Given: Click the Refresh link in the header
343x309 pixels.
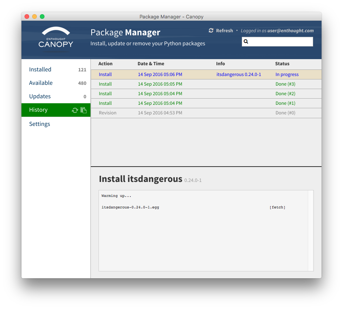Looking at the screenshot, I should pyautogui.click(x=224, y=31).
